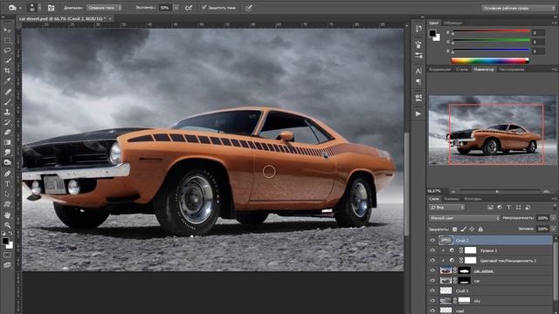Hide the Слой 2 layer

(x=432, y=241)
